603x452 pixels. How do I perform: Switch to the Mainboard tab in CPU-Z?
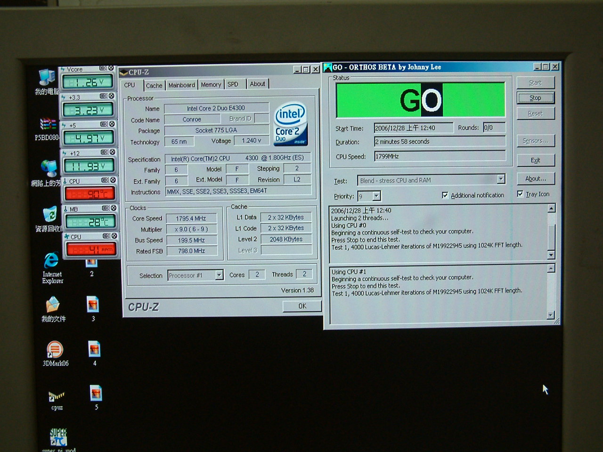pos(181,85)
